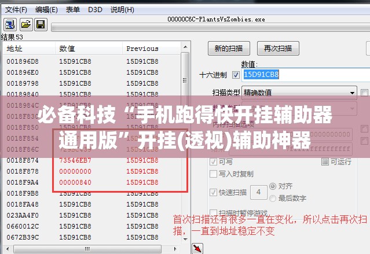This screenshot has width=370, height=254.
Task: Select the 最后数字 last digits radio button
Action: pos(273,198)
